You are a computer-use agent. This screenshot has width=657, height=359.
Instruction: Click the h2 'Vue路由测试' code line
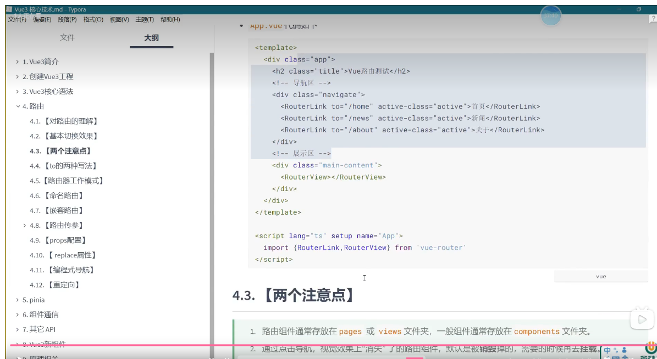tap(341, 71)
